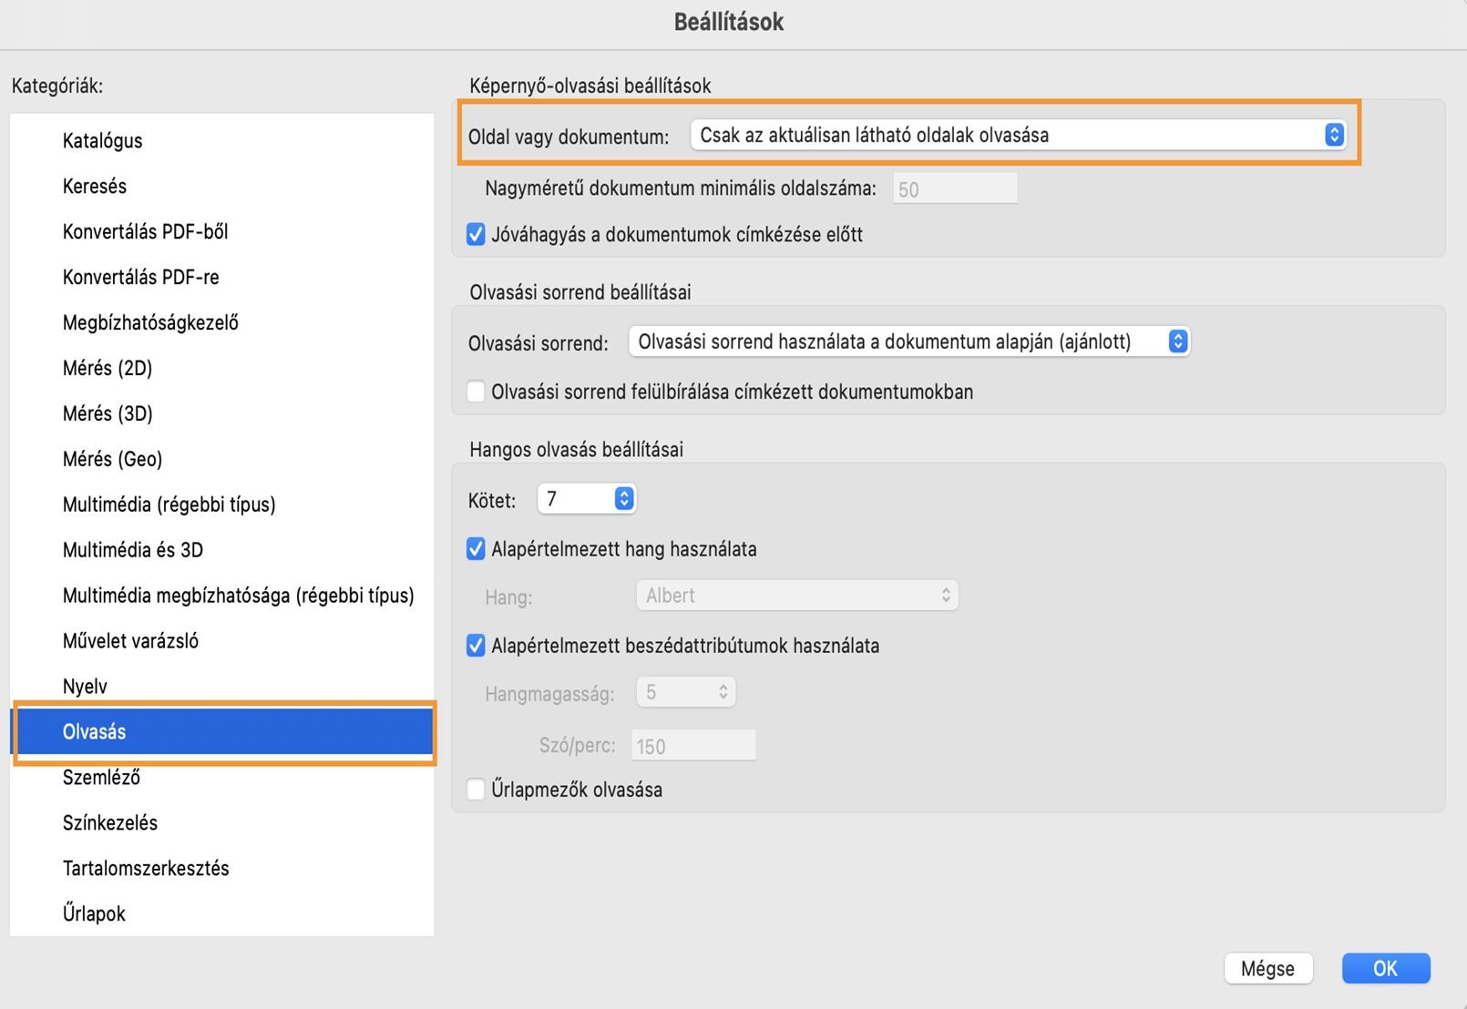Viewport: 1467px width, 1009px height.
Task: Toggle Alapértelmezett beszédattribútumok használata checkbox
Action: pyautogui.click(x=476, y=647)
